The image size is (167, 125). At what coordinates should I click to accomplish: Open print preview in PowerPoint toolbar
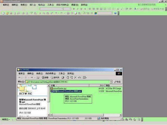point(27,13)
